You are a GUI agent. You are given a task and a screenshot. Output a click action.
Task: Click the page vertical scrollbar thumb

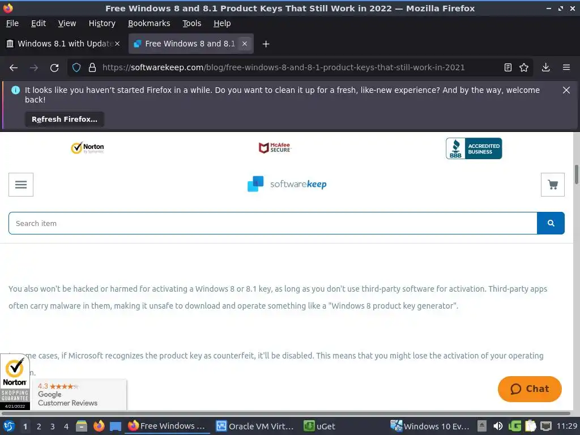coord(576,174)
